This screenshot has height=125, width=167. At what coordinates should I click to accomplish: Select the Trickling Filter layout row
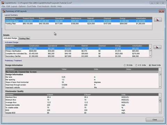click(79, 24)
